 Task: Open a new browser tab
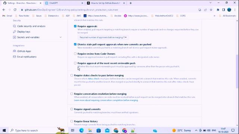(131, 3)
